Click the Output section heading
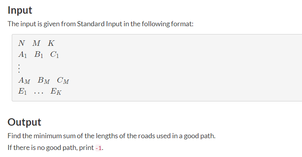Viewport: 302px width, 157px height. point(24,122)
